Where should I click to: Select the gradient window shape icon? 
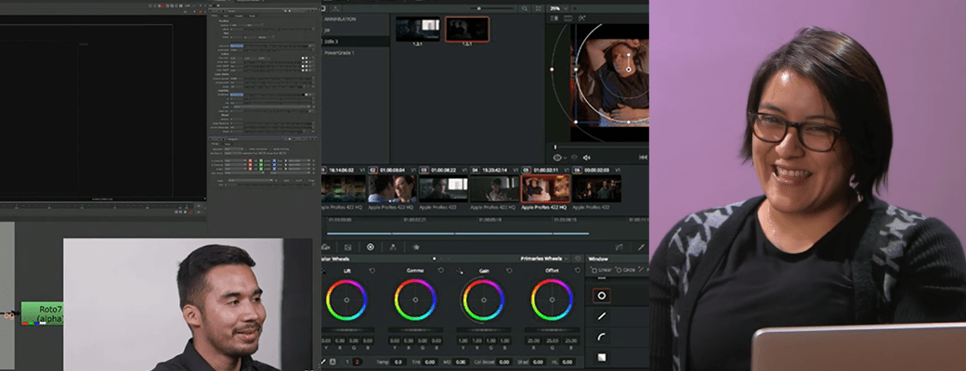pyautogui.click(x=601, y=357)
